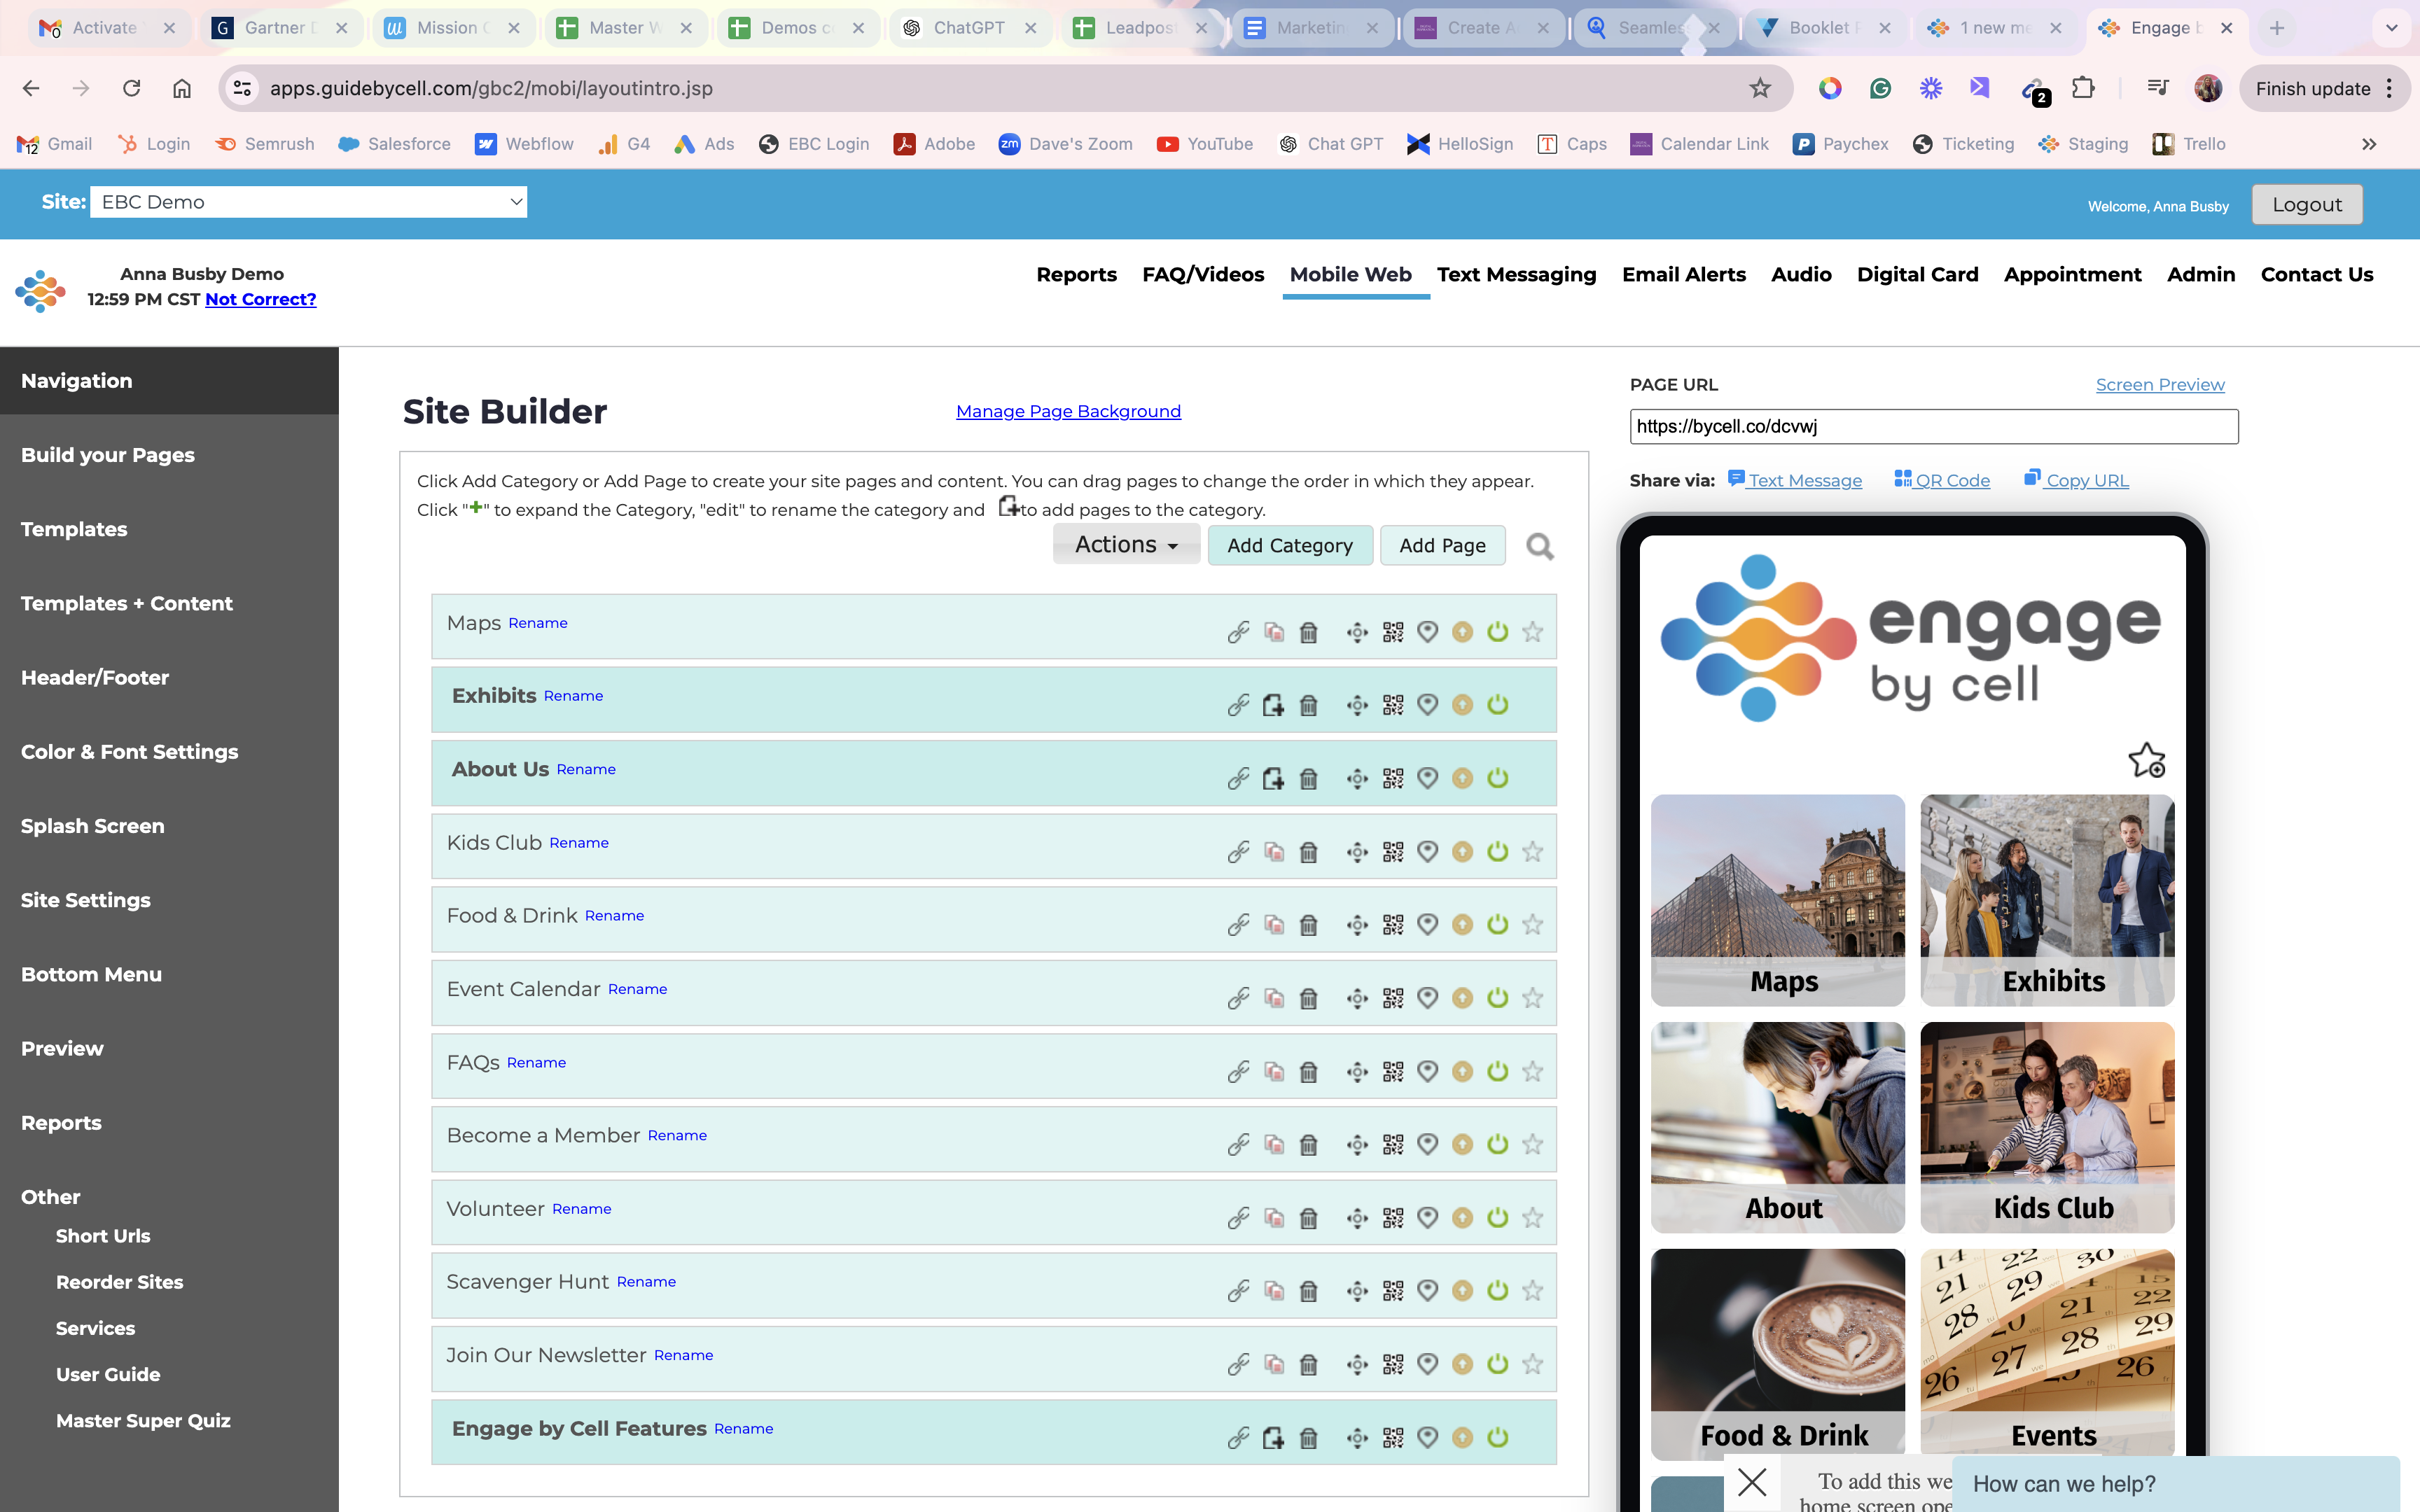
Task: Toggle power on Join Our Newsletter row
Action: pos(1497,1363)
